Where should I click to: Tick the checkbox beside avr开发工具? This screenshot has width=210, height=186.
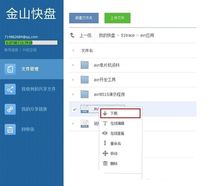(73, 80)
